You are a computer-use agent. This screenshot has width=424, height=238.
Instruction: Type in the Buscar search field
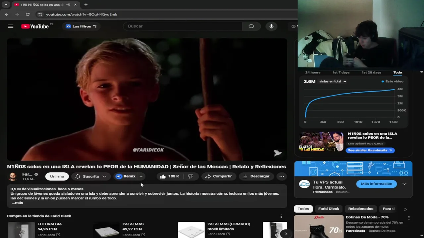click(x=183, y=26)
